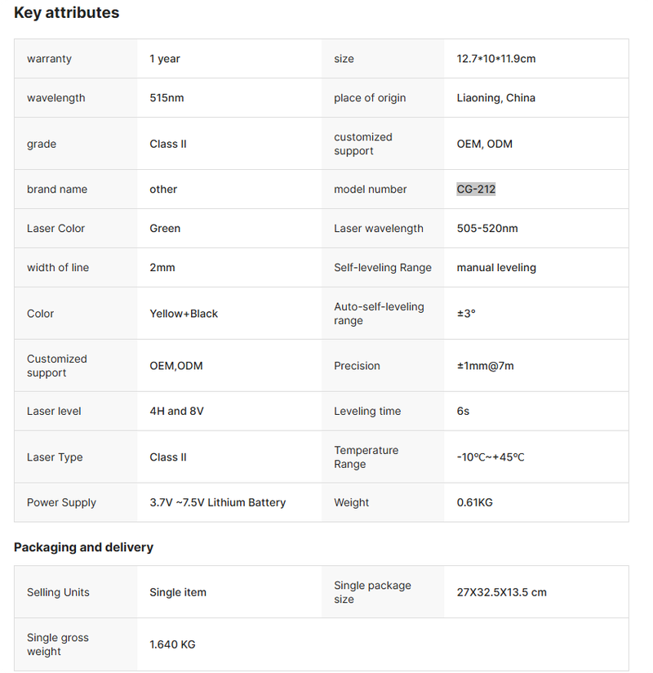Click the 3.7V ~7.5V Lithium Battery value
The image size is (653, 673).
[217, 503]
